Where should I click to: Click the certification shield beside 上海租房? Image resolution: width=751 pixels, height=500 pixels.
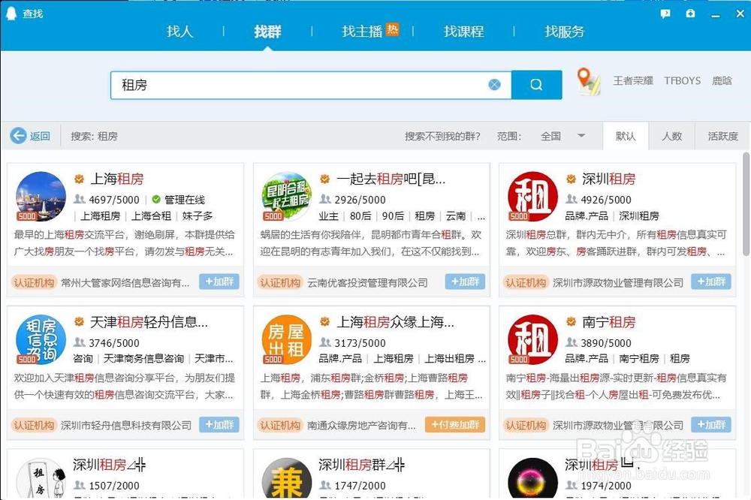(x=80, y=178)
